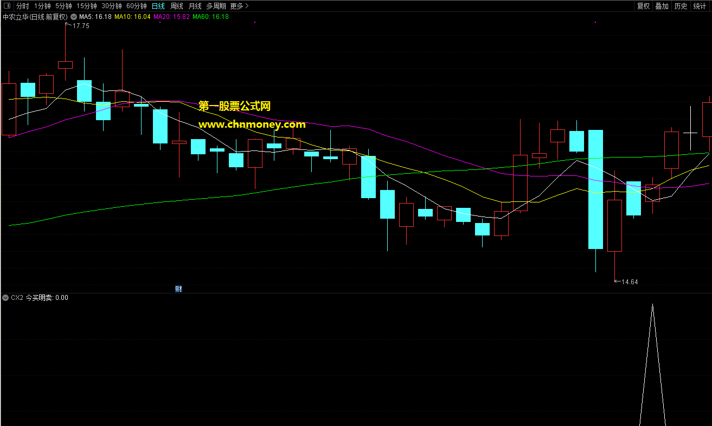Viewport: 712px width, 426px height.
Task: Click the MA5: 16.18 label
Action: 95,17
